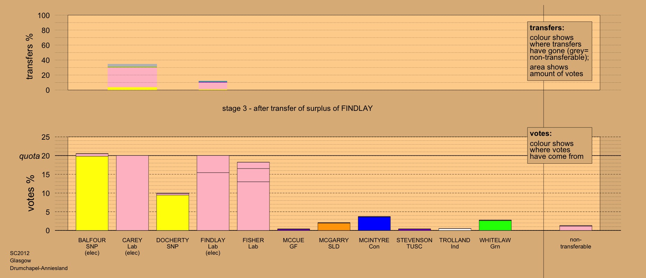
Task: Click the stage 3 title text
Action: (x=297, y=108)
